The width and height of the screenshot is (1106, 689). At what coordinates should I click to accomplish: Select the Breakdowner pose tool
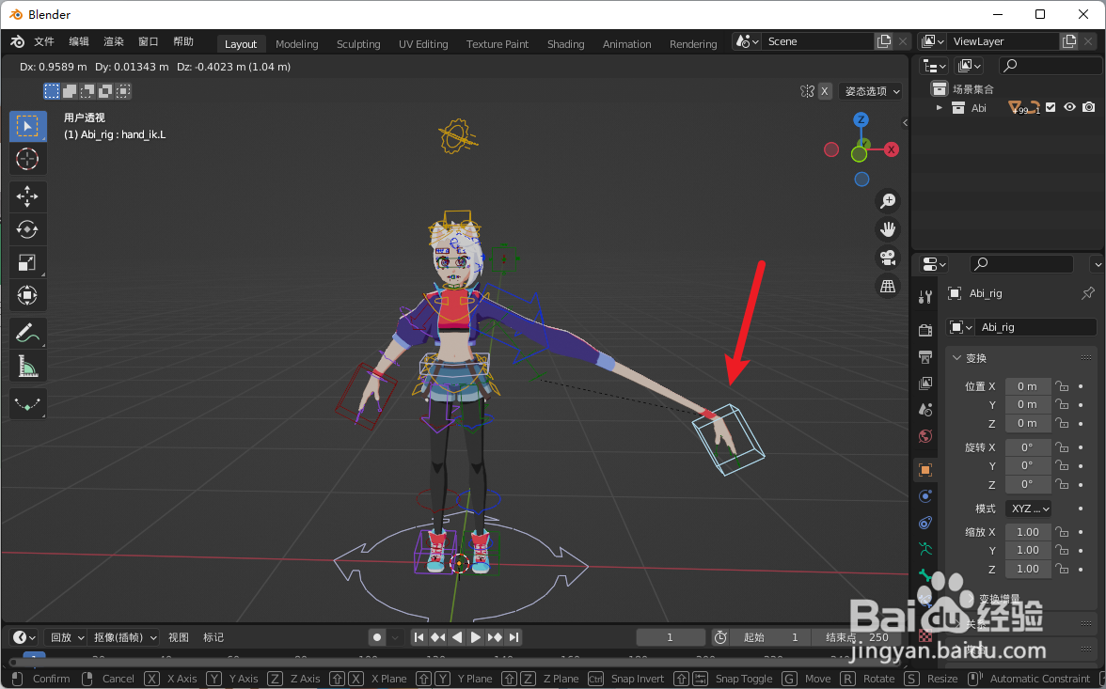pos(27,403)
